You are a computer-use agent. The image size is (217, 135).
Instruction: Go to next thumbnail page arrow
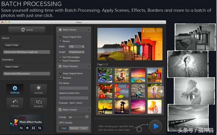coord(161,91)
